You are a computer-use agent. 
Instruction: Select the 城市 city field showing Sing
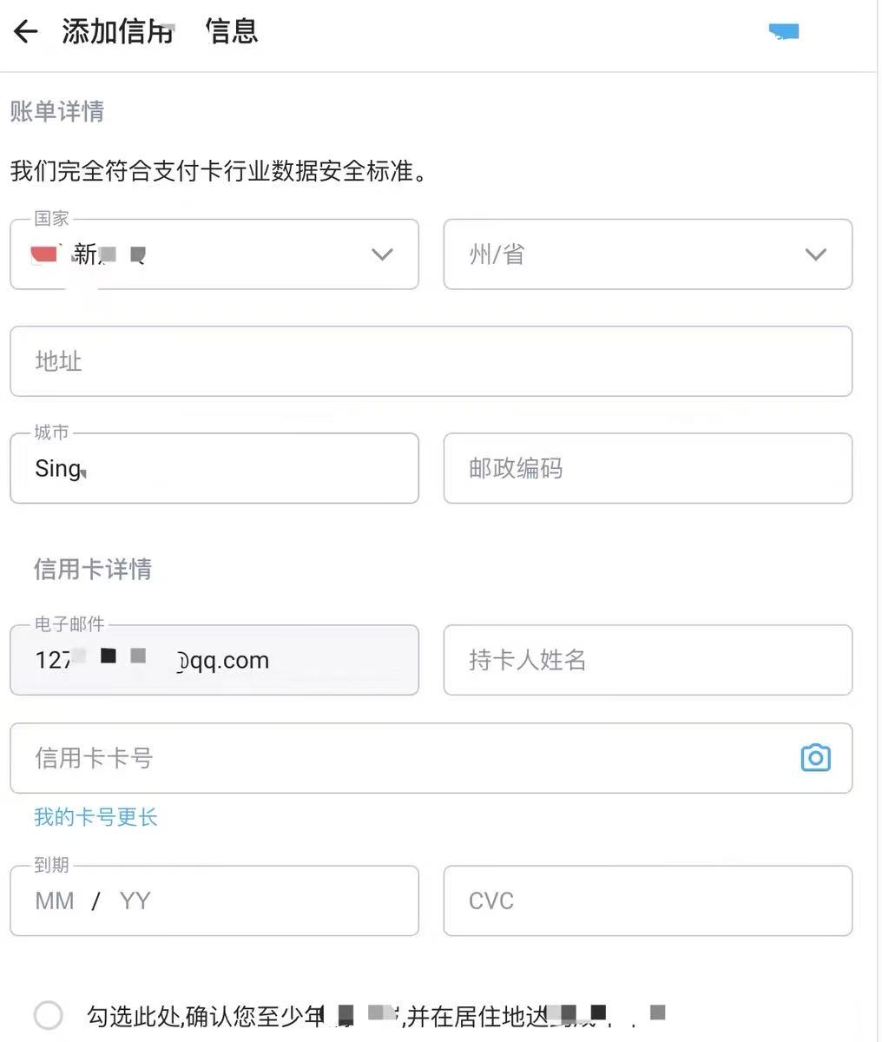(x=214, y=468)
